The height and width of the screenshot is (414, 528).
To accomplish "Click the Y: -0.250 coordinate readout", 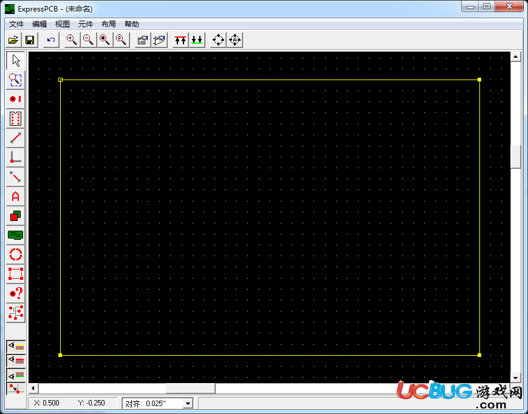I will [91, 403].
